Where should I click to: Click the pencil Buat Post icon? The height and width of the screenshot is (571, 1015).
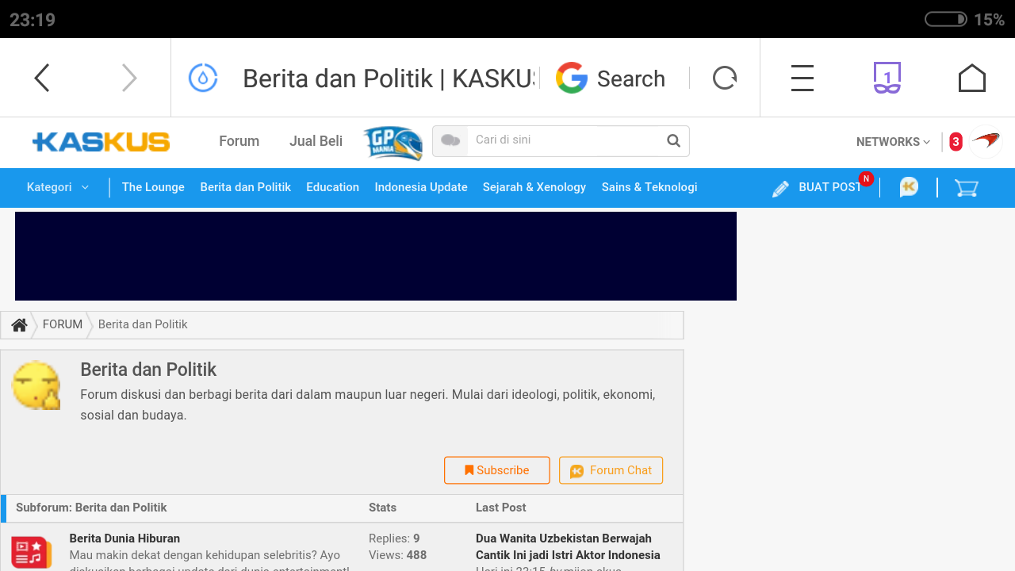pyautogui.click(x=780, y=188)
